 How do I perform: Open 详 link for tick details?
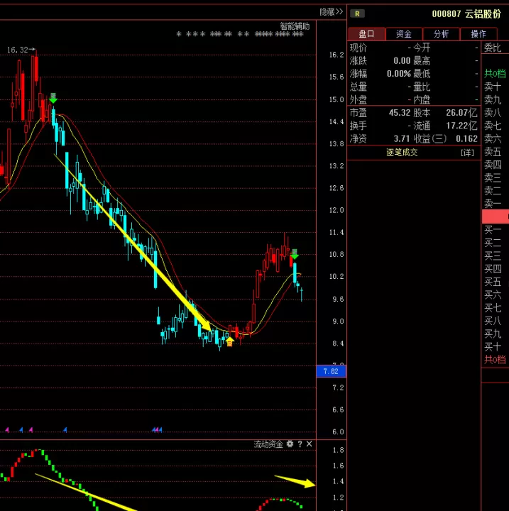pyautogui.click(x=467, y=153)
